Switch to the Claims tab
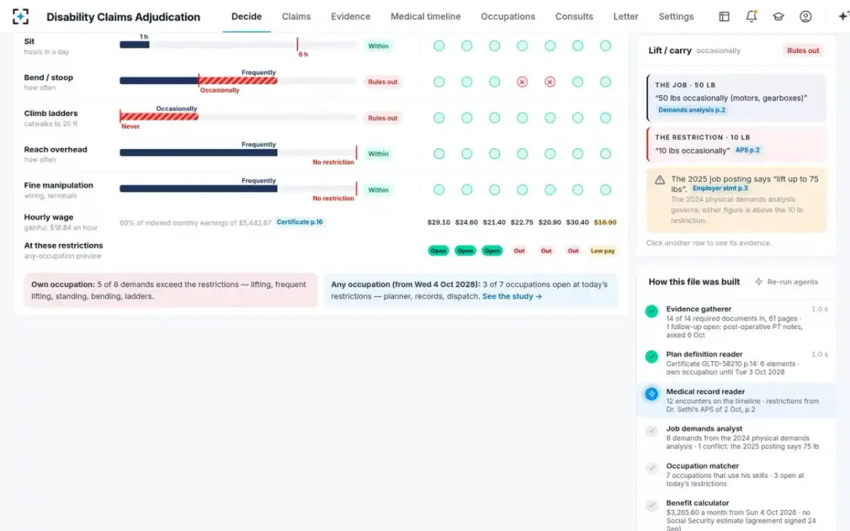 pyautogui.click(x=296, y=16)
